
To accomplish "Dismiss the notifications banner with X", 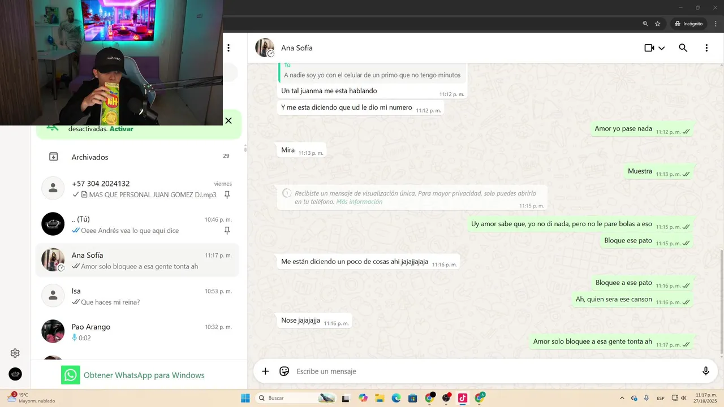I will [229, 120].
